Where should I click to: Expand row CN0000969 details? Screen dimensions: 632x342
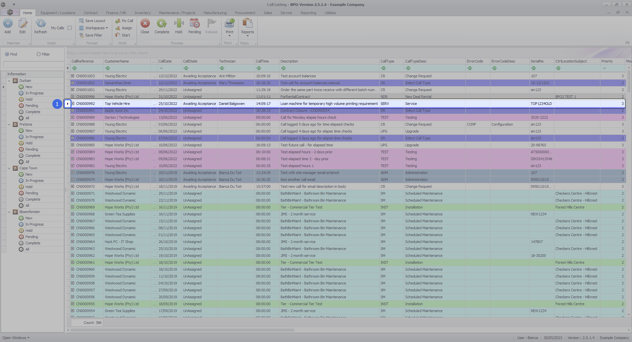73,207
